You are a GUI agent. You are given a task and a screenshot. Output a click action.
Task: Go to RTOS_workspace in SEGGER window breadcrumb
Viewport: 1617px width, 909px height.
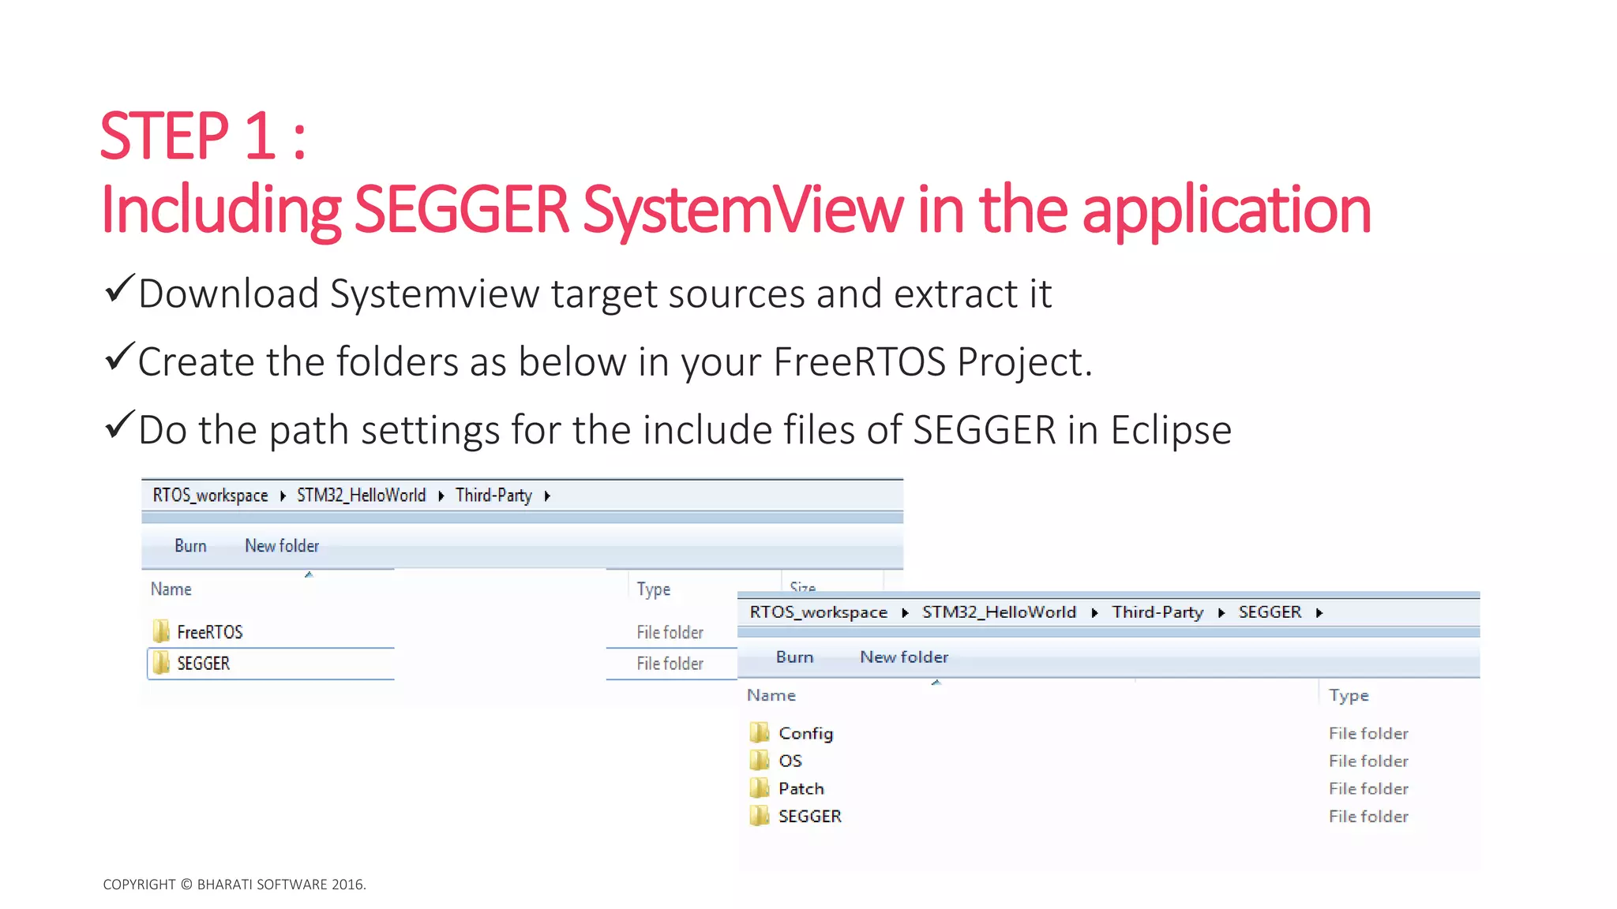(x=819, y=612)
